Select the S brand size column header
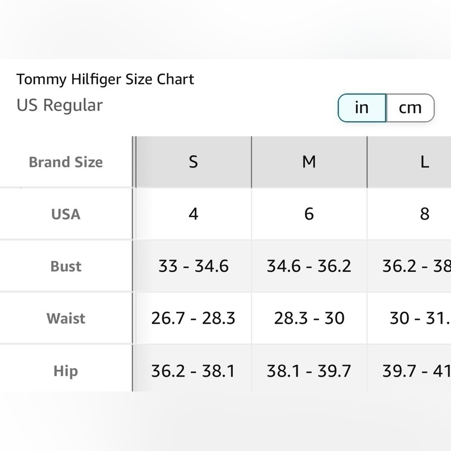The height and width of the screenshot is (451, 451). click(193, 162)
